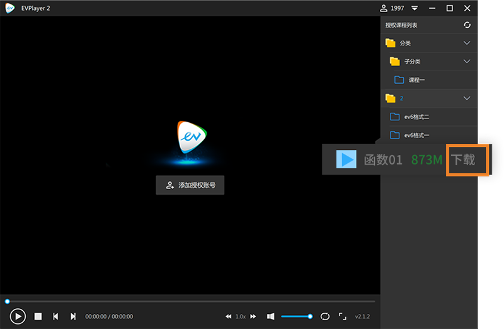
Task: Skip to next video
Action: coord(73,316)
